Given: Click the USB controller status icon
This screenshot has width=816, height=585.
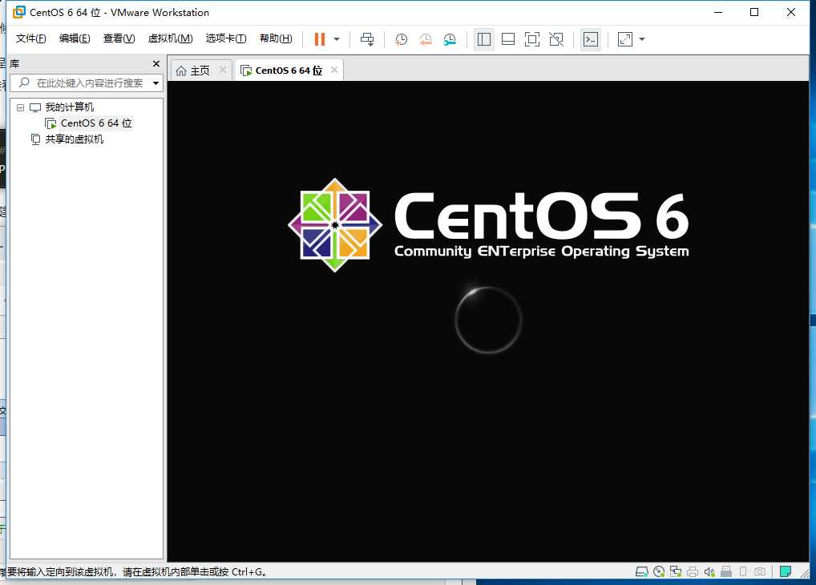Looking at the screenshot, I should 726,572.
